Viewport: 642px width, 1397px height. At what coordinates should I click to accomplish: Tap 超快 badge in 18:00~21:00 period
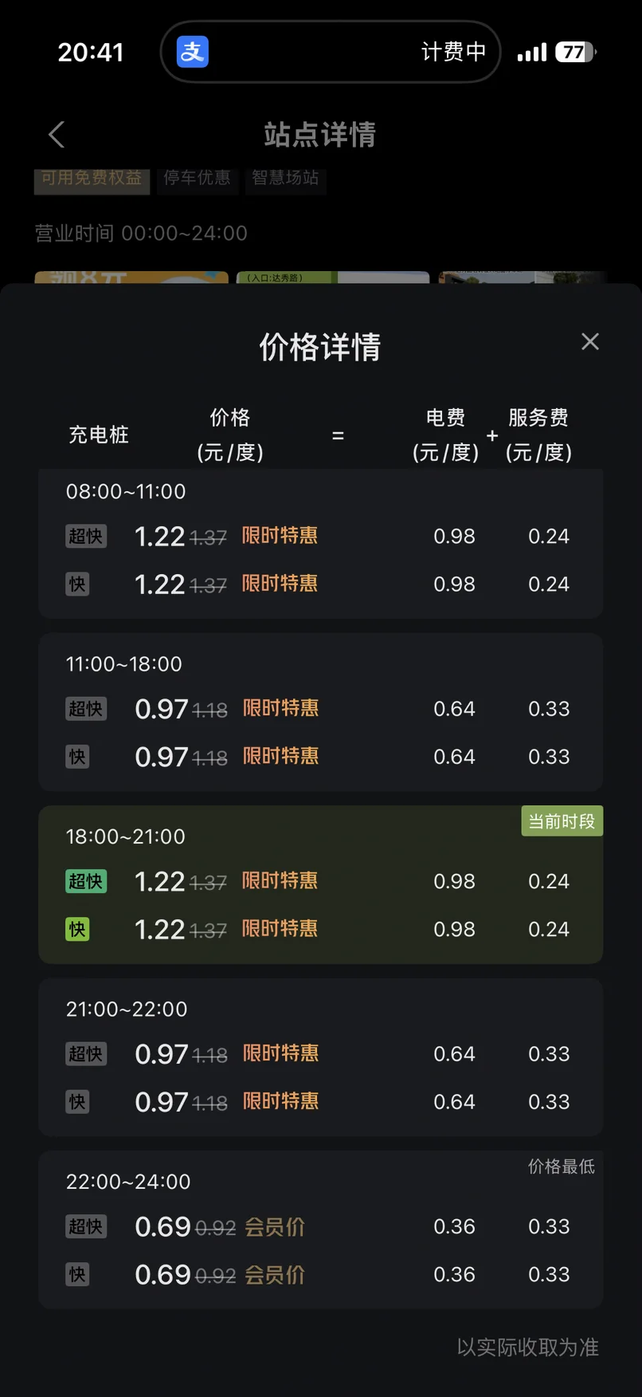86,881
